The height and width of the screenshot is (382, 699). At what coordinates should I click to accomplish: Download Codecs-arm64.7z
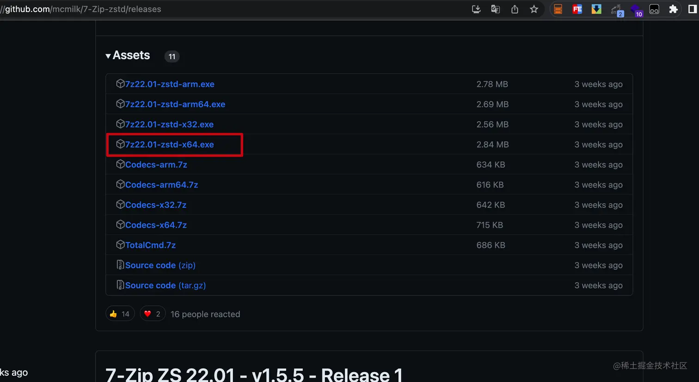(x=162, y=185)
